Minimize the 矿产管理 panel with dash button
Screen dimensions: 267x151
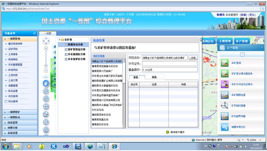[262, 47]
